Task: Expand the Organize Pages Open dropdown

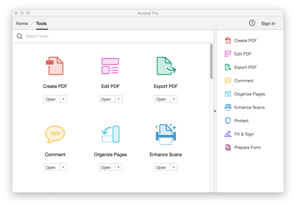Action: pyautogui.click(x=118, y=167)
